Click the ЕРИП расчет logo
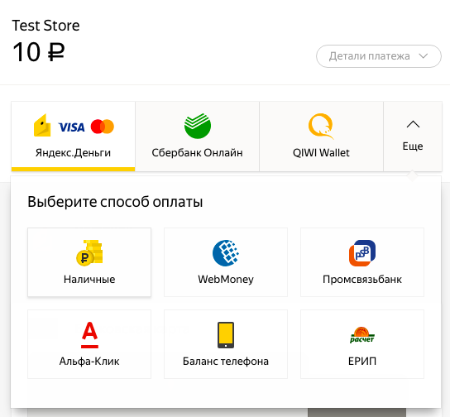 pos(362,335)
